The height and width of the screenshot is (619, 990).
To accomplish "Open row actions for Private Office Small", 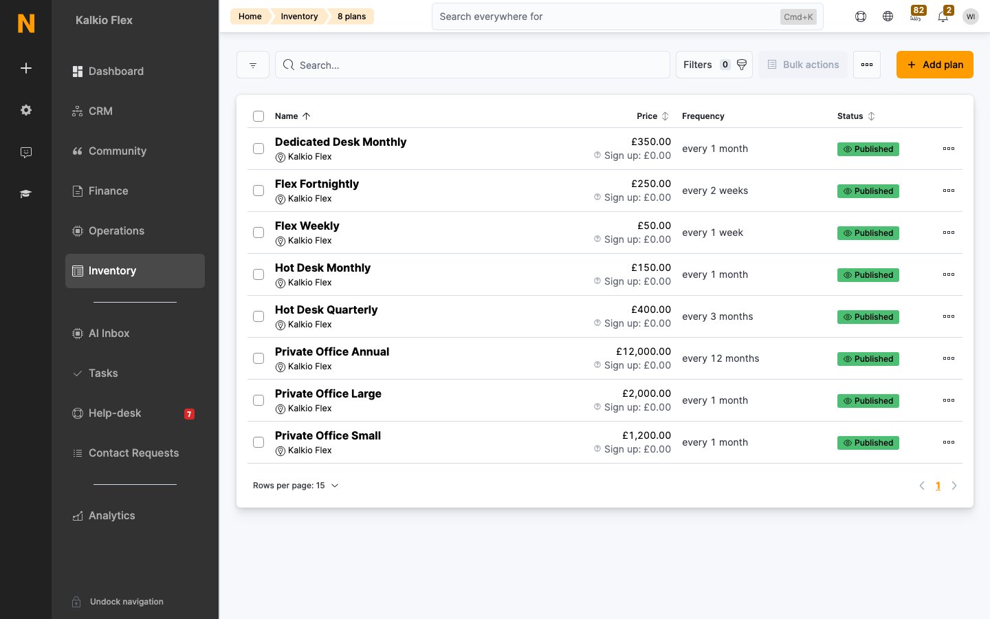I will tap(949, 442).
